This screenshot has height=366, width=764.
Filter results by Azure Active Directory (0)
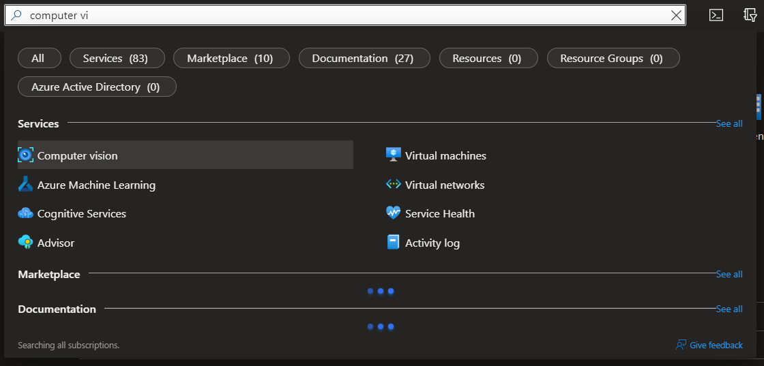[x=97, y=87]
